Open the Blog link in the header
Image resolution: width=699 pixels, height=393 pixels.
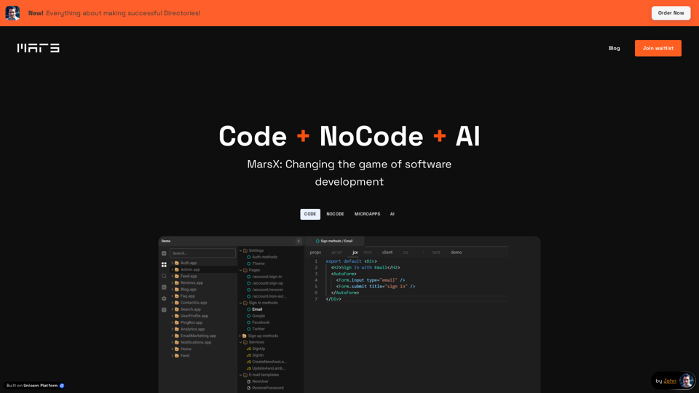coord(615,48)
